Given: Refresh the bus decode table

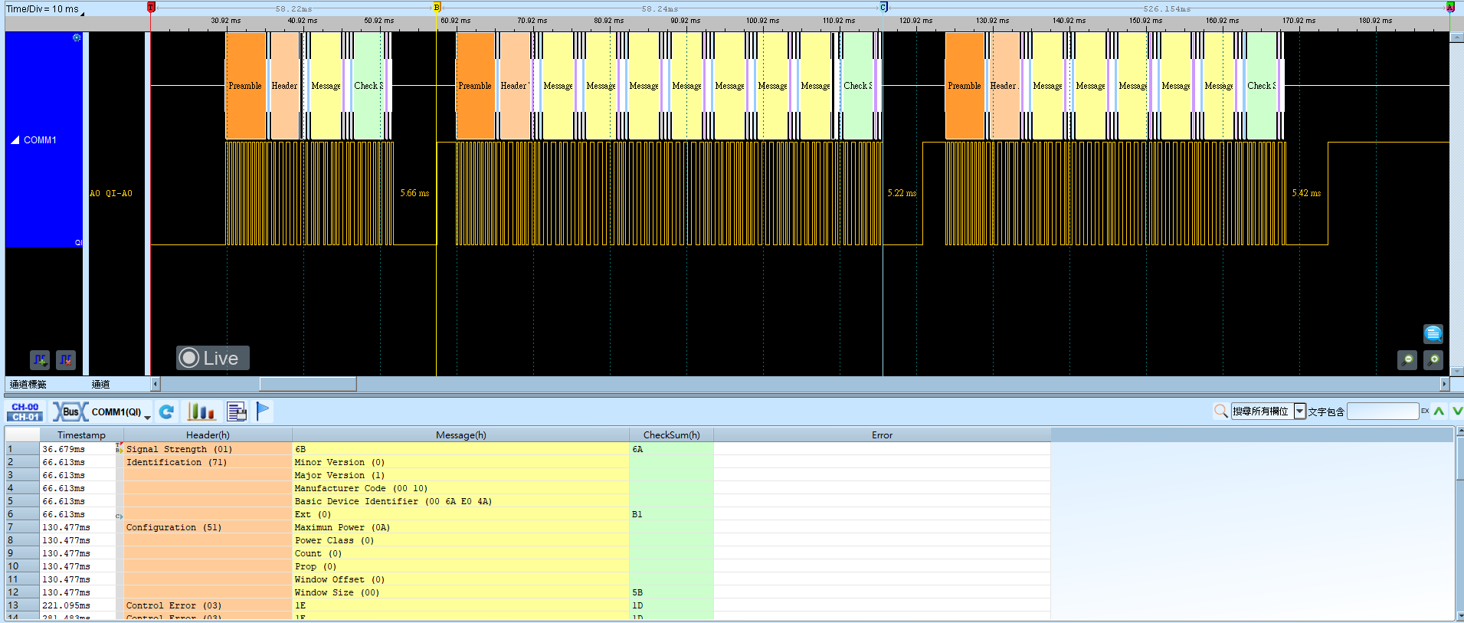Looking at the screenshot, I should point(166,412).
